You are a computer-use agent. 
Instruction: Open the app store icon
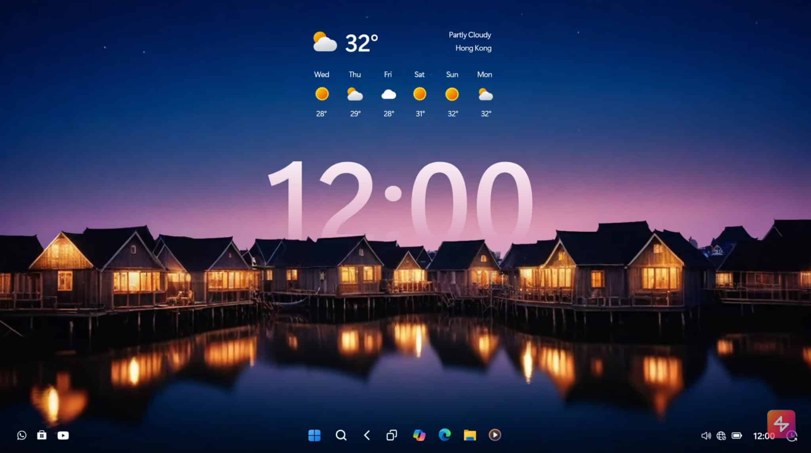point(42,435)
